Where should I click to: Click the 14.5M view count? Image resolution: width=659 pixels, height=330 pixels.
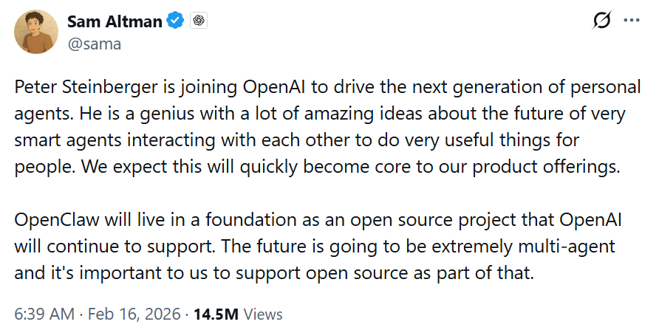(x=216, y=314)
